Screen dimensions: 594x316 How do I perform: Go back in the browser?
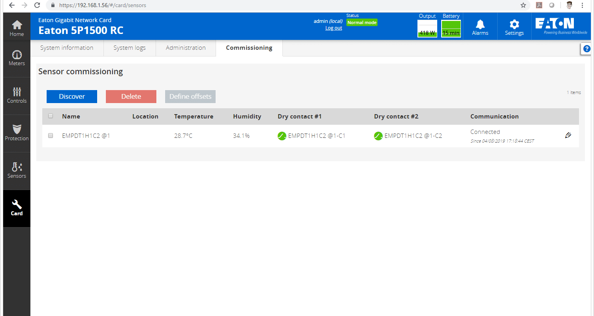pos(11,6)
